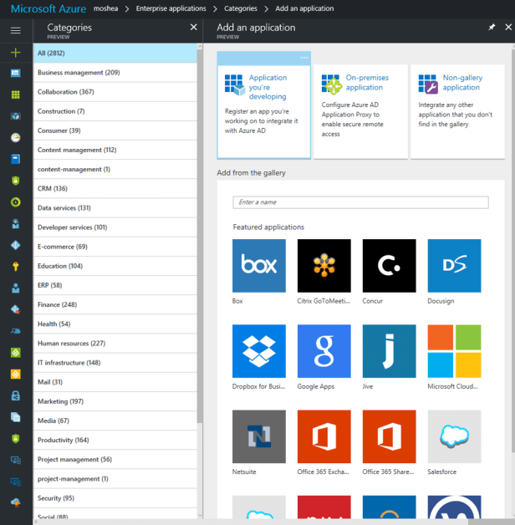Viewport: 515px width, 525px height.
Task: Go to Categories breadcrumb link
Action: [240, 8]
